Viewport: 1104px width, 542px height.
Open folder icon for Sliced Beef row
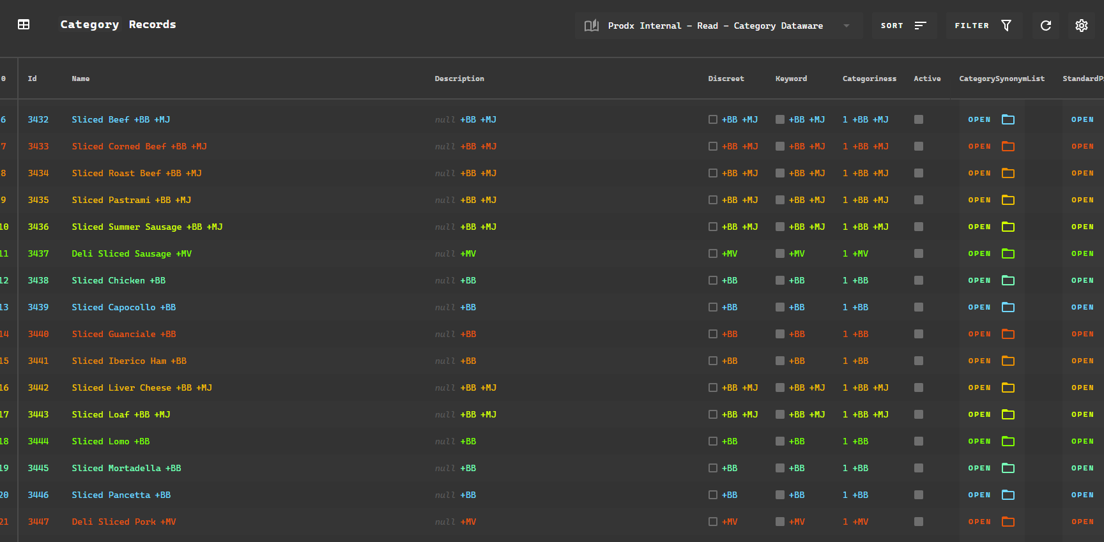tap(1008, 119)
